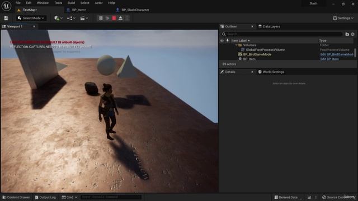The width and height of the screenshot is (358, 201).
Task: Sort by the Type column header
Action: pos(323,41)
